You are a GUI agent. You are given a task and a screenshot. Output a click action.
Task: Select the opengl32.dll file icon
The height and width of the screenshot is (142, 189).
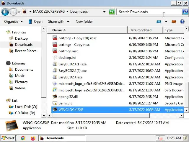coord(55,97)
